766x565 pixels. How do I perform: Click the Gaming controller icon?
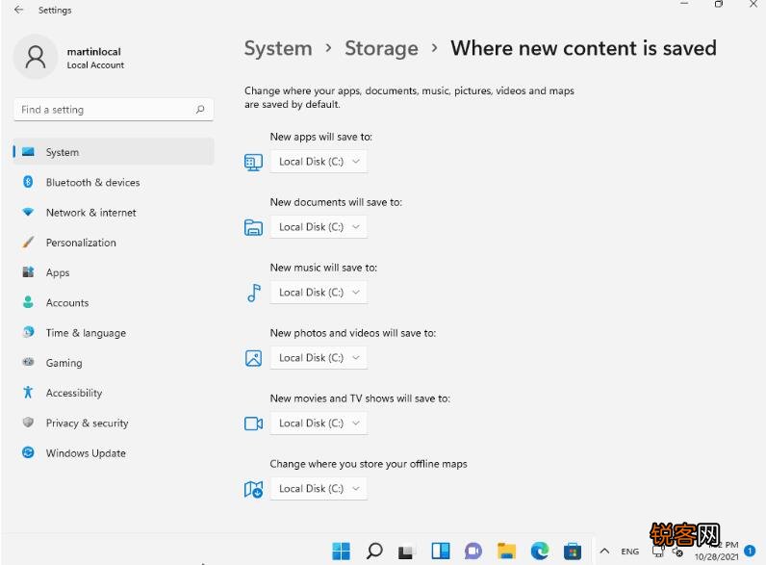pyautogui.click(x=28, y=362)
